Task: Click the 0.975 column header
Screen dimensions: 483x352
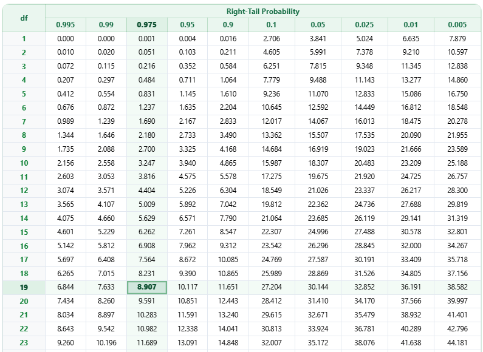Action: [147, 25]
